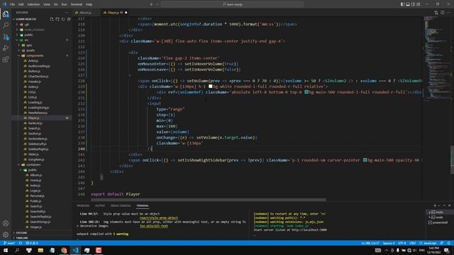Click the bg-white color swatch on line 229

(x=211, y=86)
